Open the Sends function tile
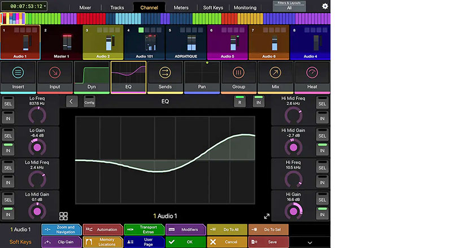Image resolution: width=452 pixels, height=248 pixels. 165,77
